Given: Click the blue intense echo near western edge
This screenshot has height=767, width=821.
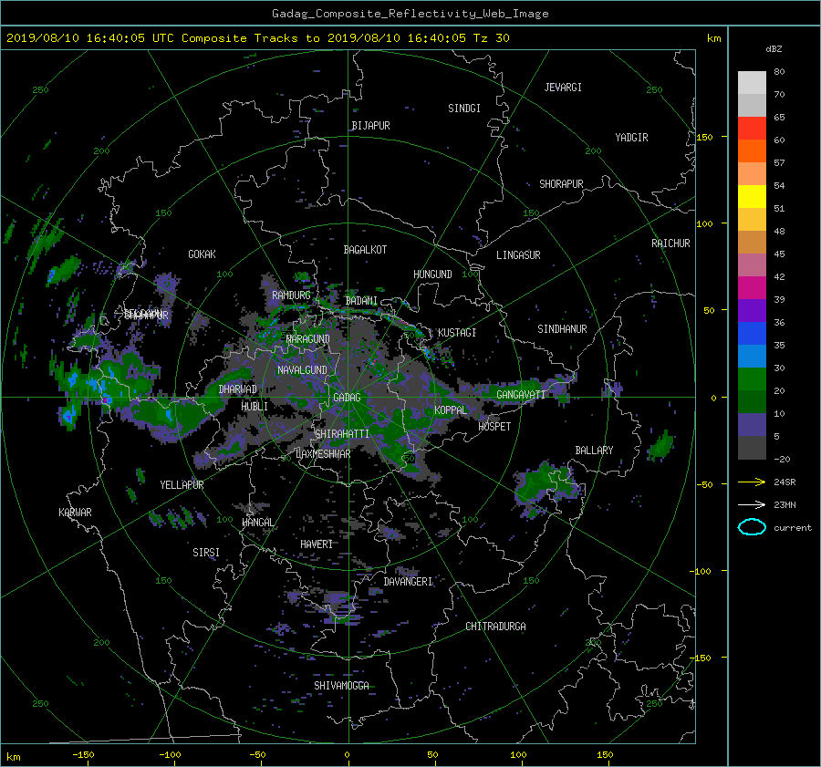Looking at the screenshot, I should pyautogui.click(x=69, y=416).
